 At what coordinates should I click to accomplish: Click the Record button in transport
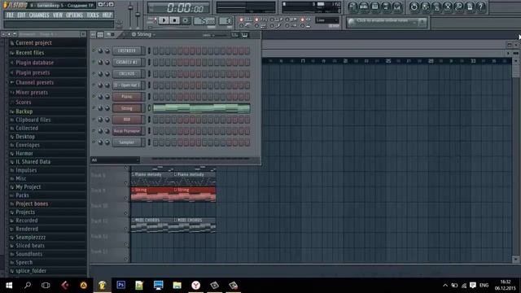pos(186,20)
